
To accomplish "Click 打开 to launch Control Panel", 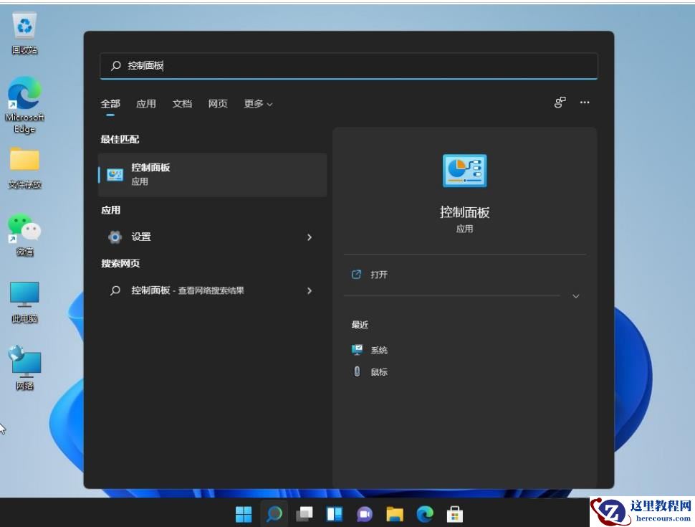I will [378, 275].
